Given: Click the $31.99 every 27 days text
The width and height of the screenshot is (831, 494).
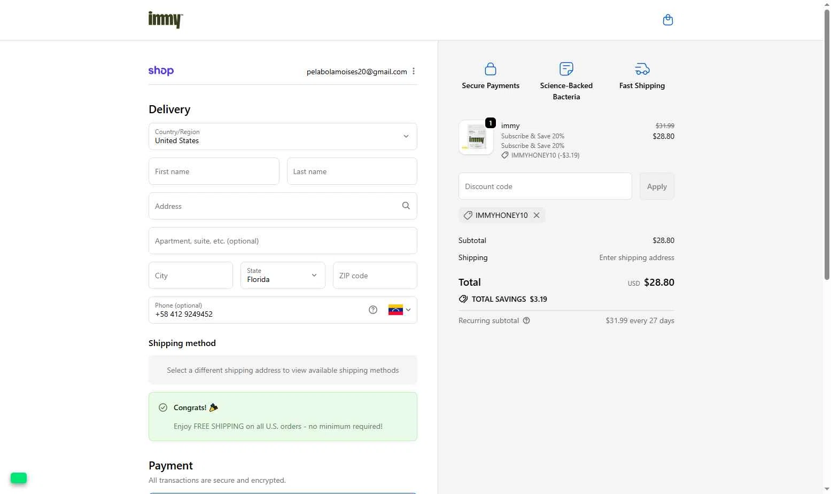Looking at the screenshot, I should click(640, 320).
